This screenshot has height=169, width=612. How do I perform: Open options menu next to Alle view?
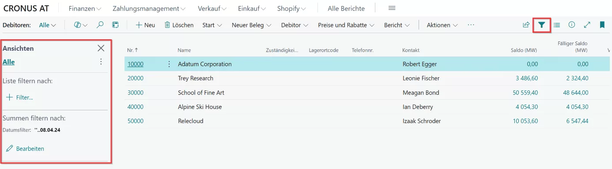(101, 62)
